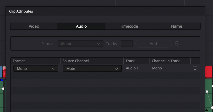Click the Channel in Track column header
The width and height of the screenshot is (213, 112).
[x=170, y=61]
